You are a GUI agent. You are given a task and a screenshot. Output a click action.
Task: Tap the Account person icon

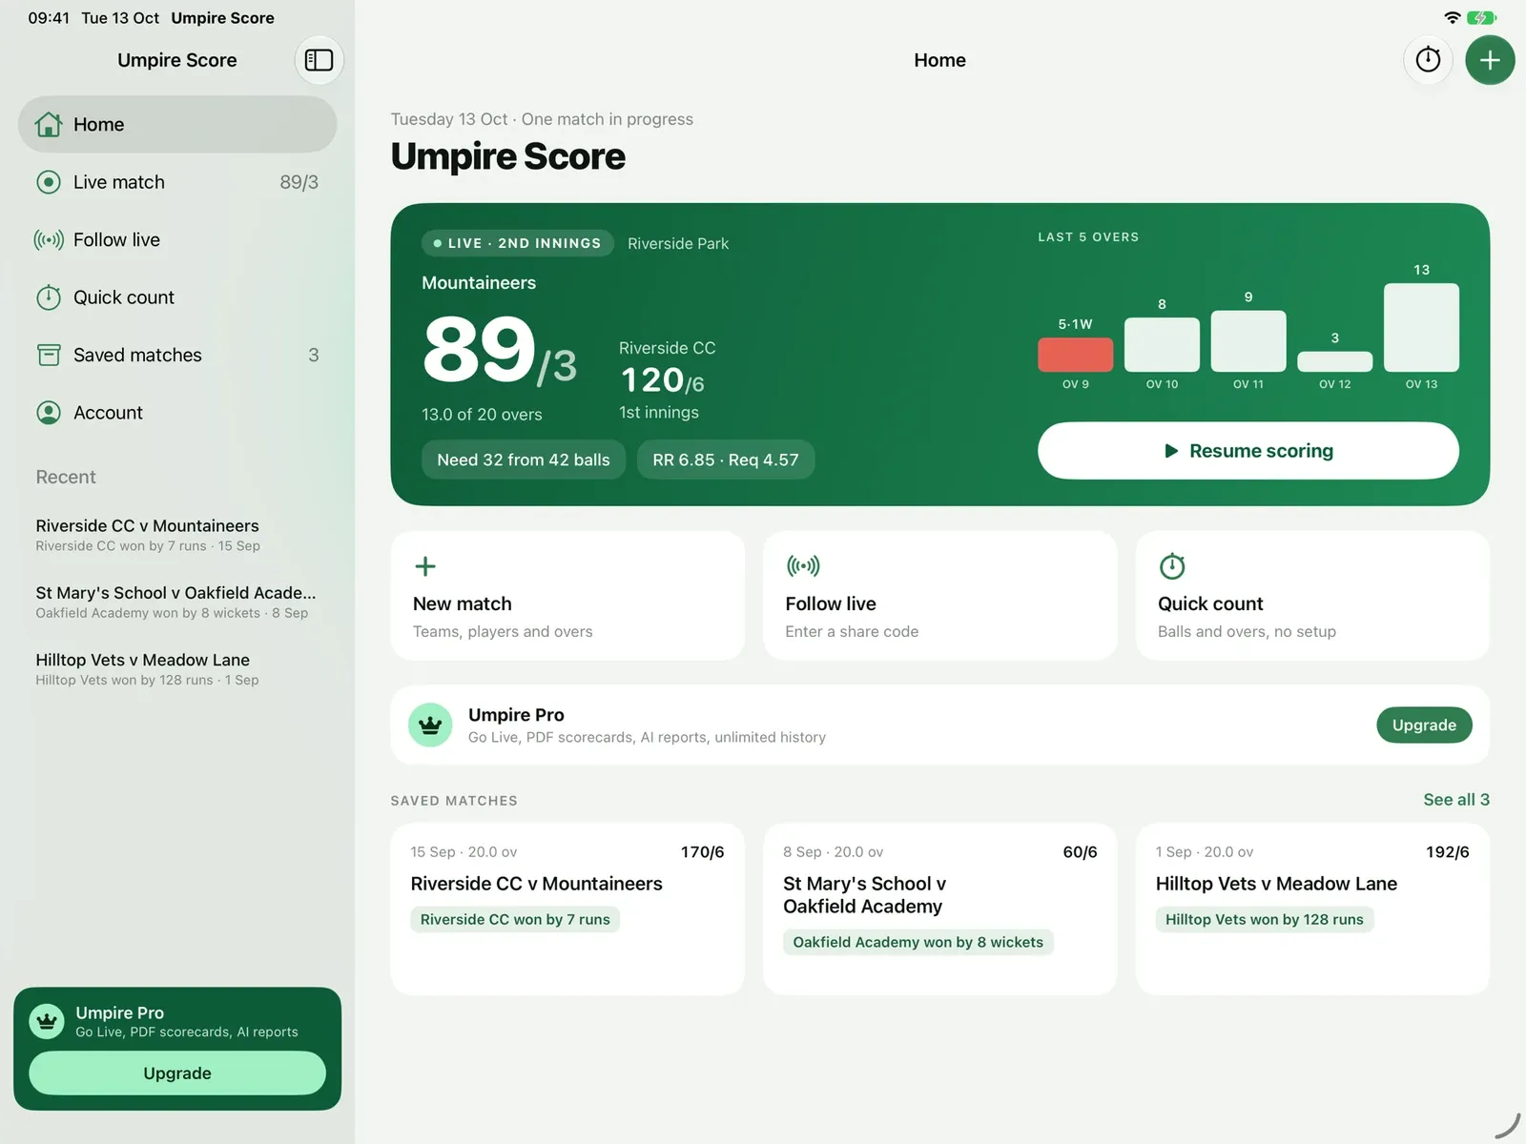49,413
